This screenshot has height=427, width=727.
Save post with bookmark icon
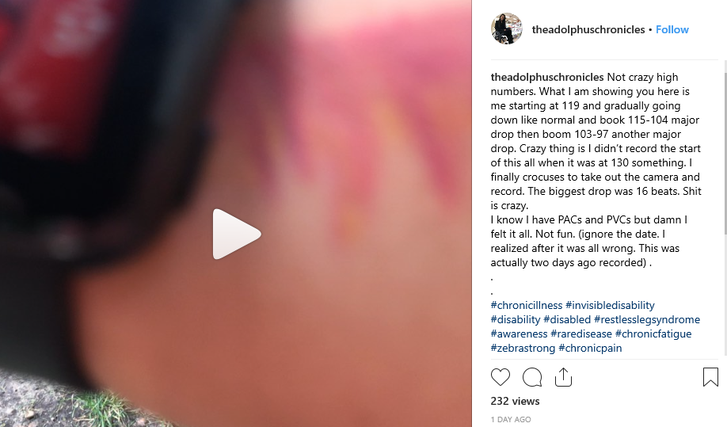(710, 377)
